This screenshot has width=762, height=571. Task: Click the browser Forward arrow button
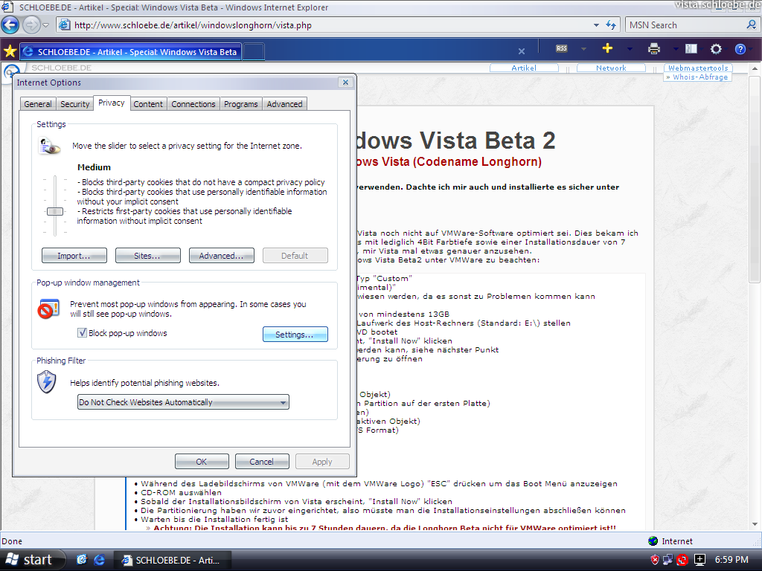31,25
